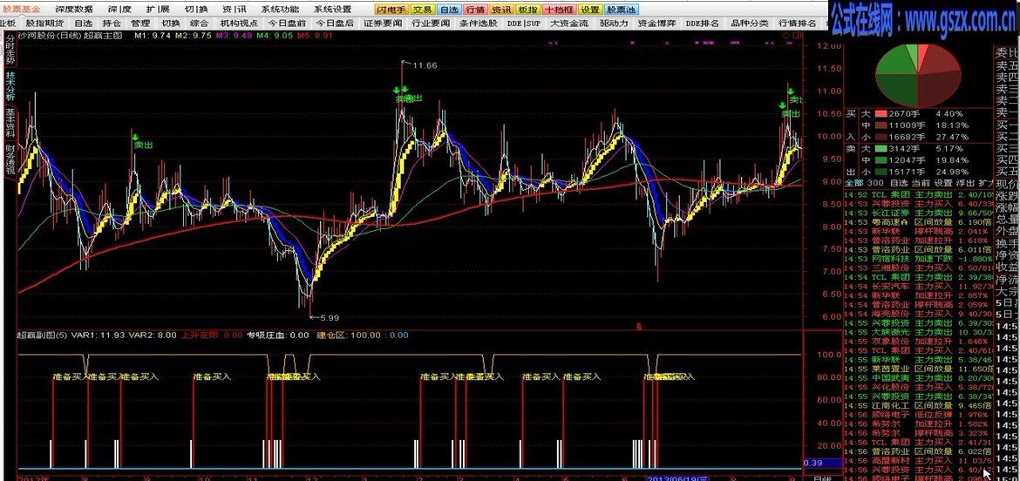Select the 驱动力 tab
This screenshot has height=481, width=1020.
pyautogui.click(x=614, y=24)
